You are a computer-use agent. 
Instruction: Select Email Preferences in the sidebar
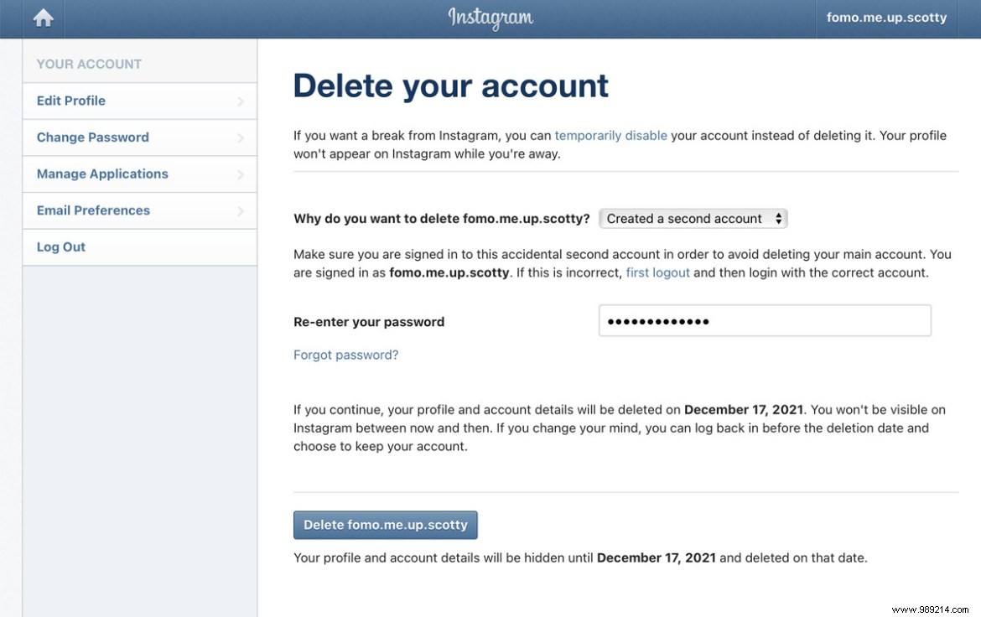(92, 210)
